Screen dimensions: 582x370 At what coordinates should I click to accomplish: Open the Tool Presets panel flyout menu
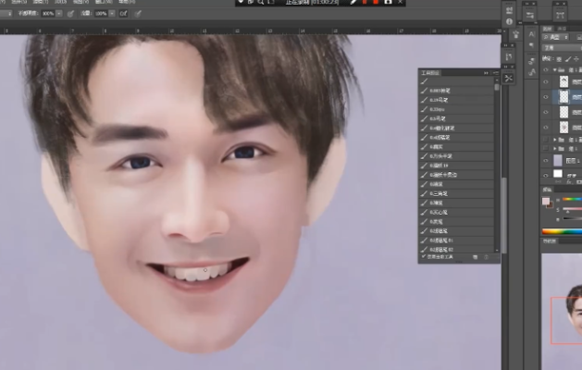[496, 71]
